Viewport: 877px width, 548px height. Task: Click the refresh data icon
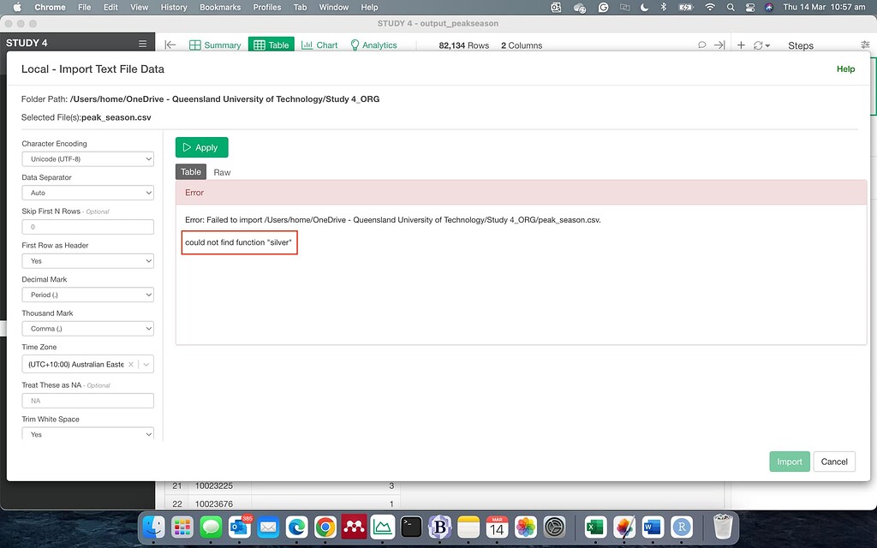coord(757,44)
